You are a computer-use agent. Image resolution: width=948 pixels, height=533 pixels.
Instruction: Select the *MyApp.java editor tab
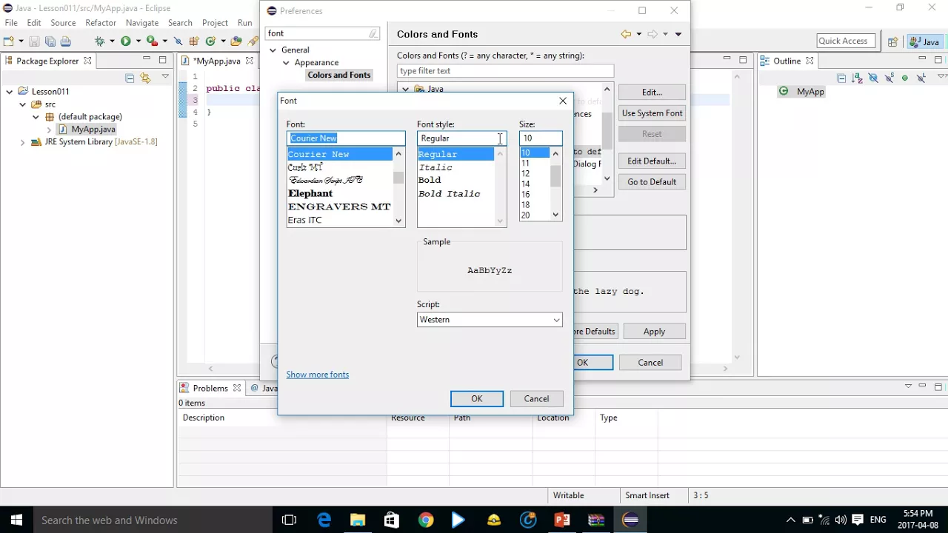(217, 61)
